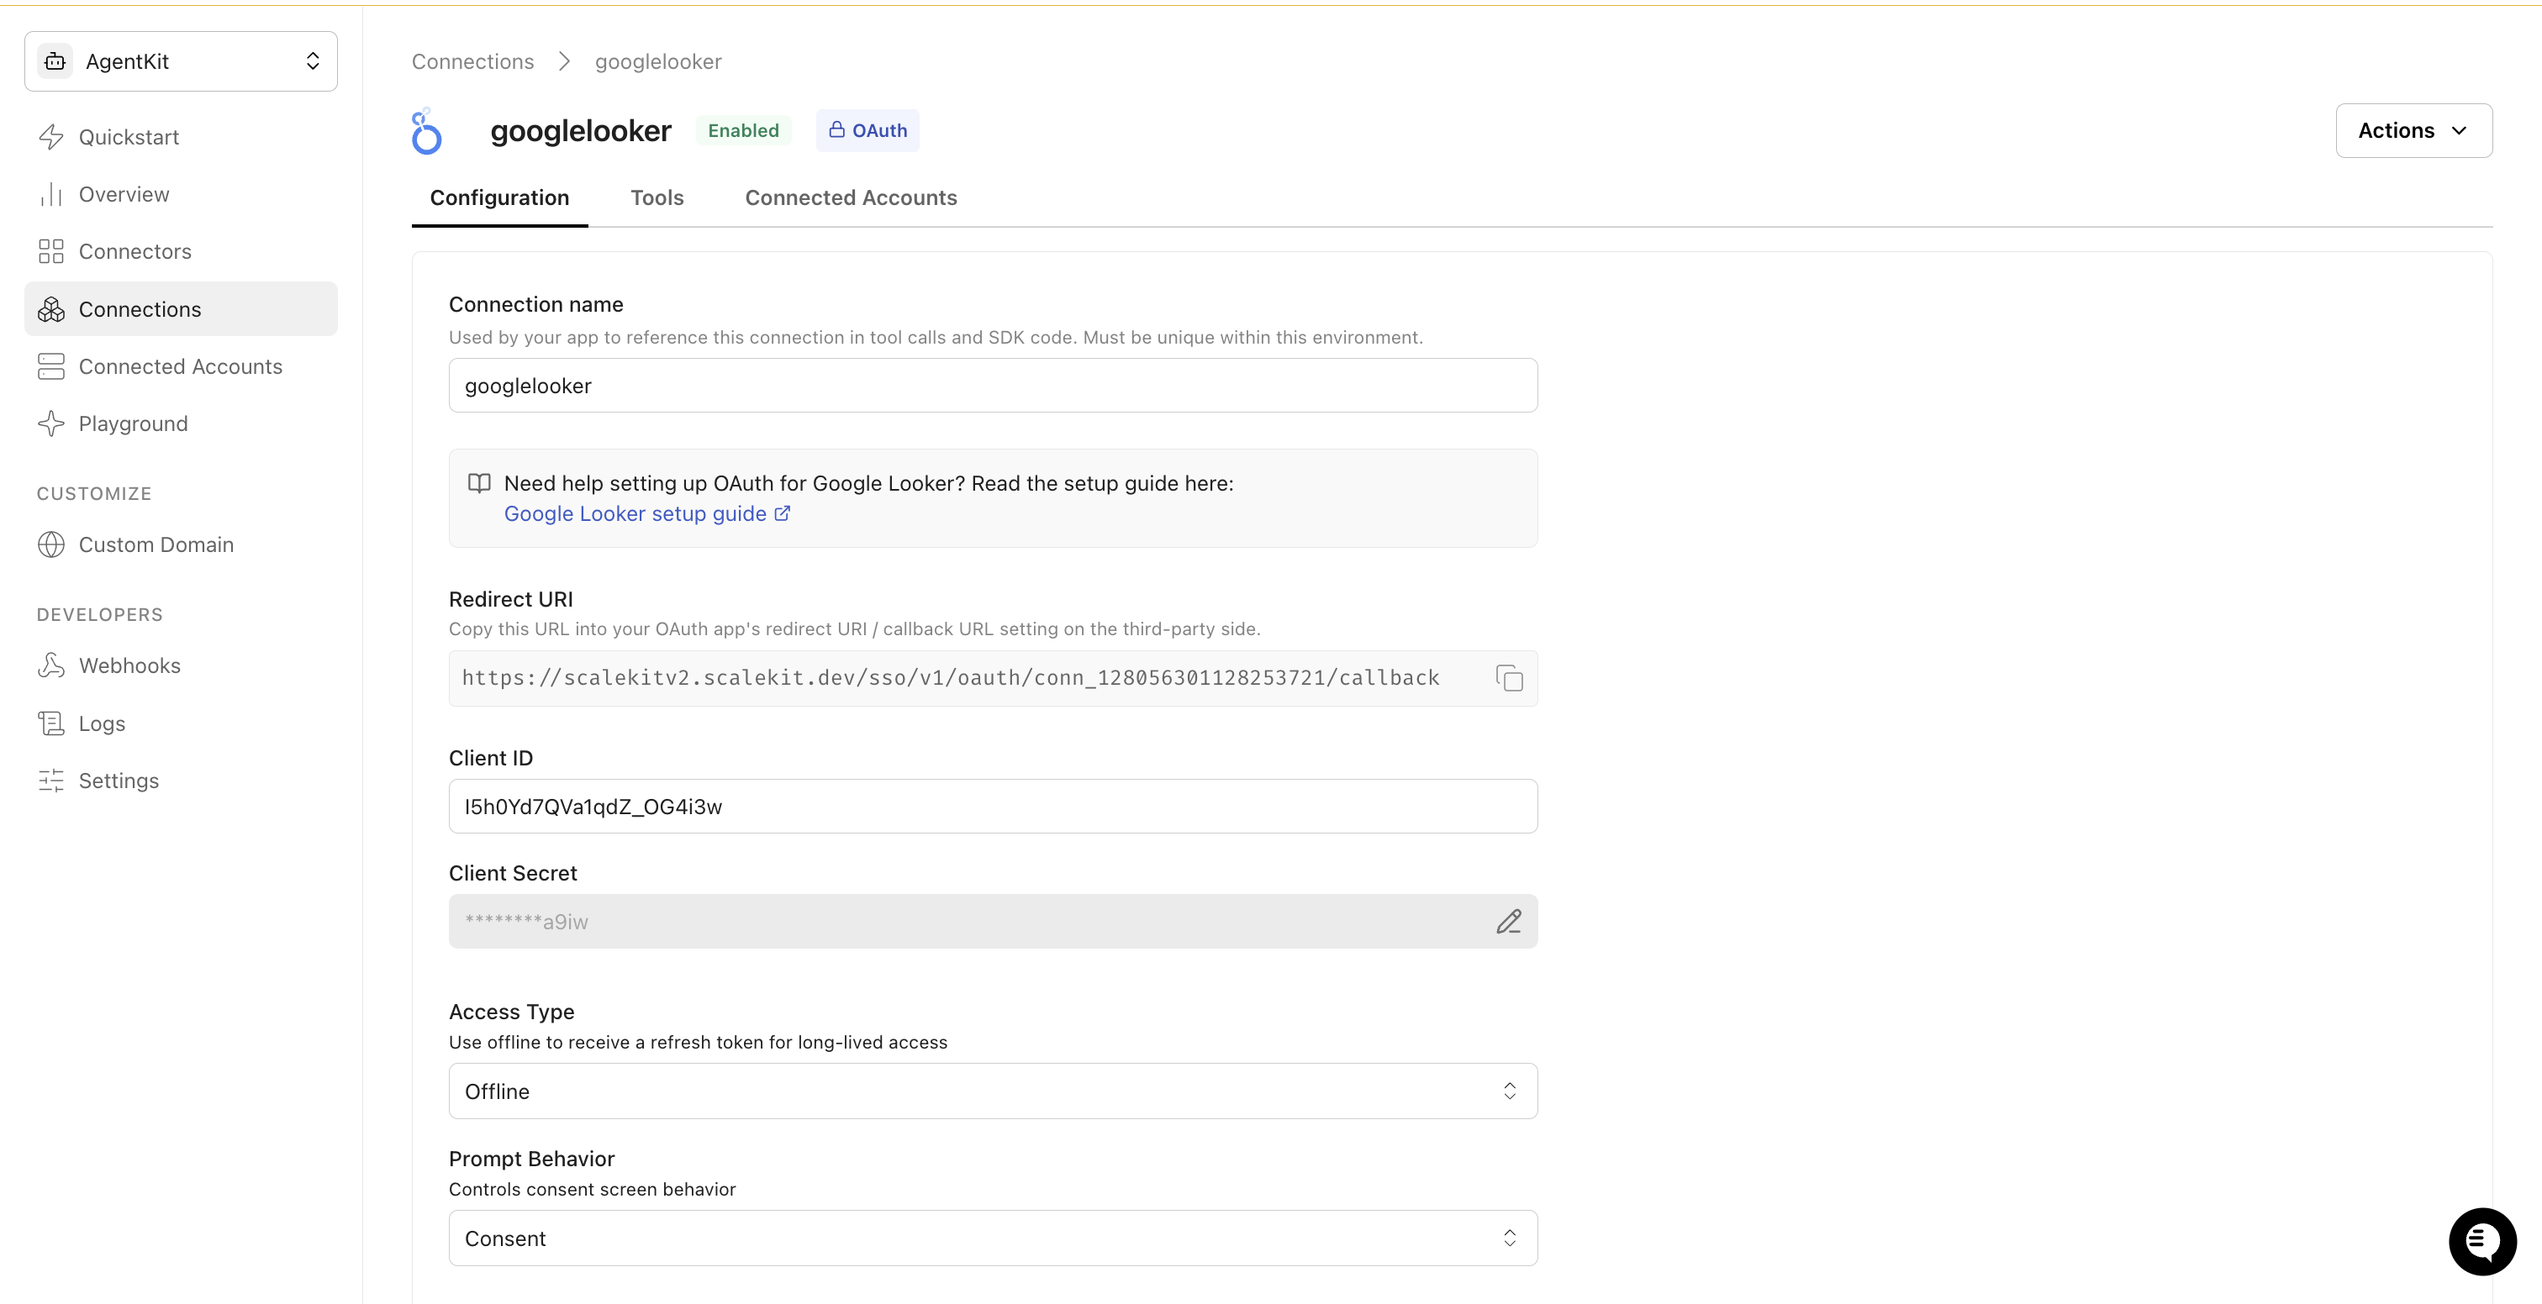
Task: View Logs from the sidebar
Action: tap(181, 723)
